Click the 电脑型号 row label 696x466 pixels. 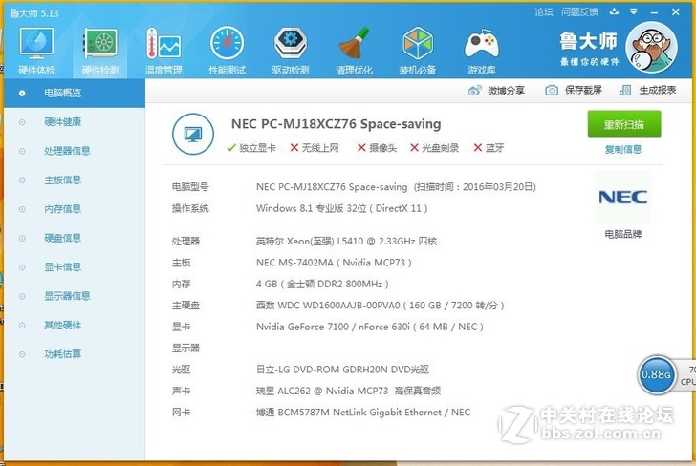pyautogui.click(x=190, y=187)
